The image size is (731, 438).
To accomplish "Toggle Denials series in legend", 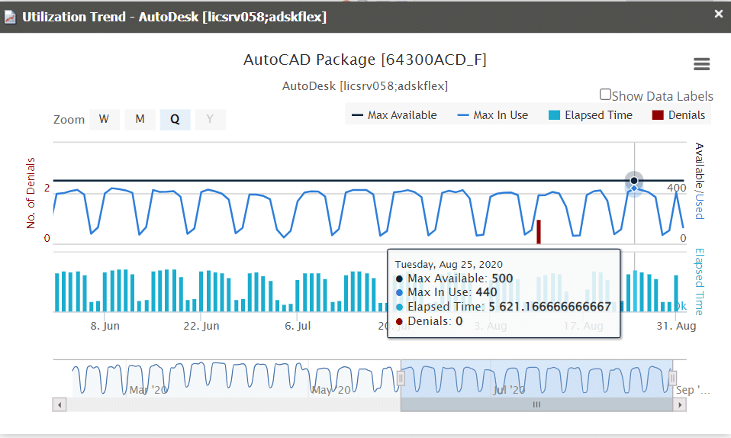I will [678, 115].
